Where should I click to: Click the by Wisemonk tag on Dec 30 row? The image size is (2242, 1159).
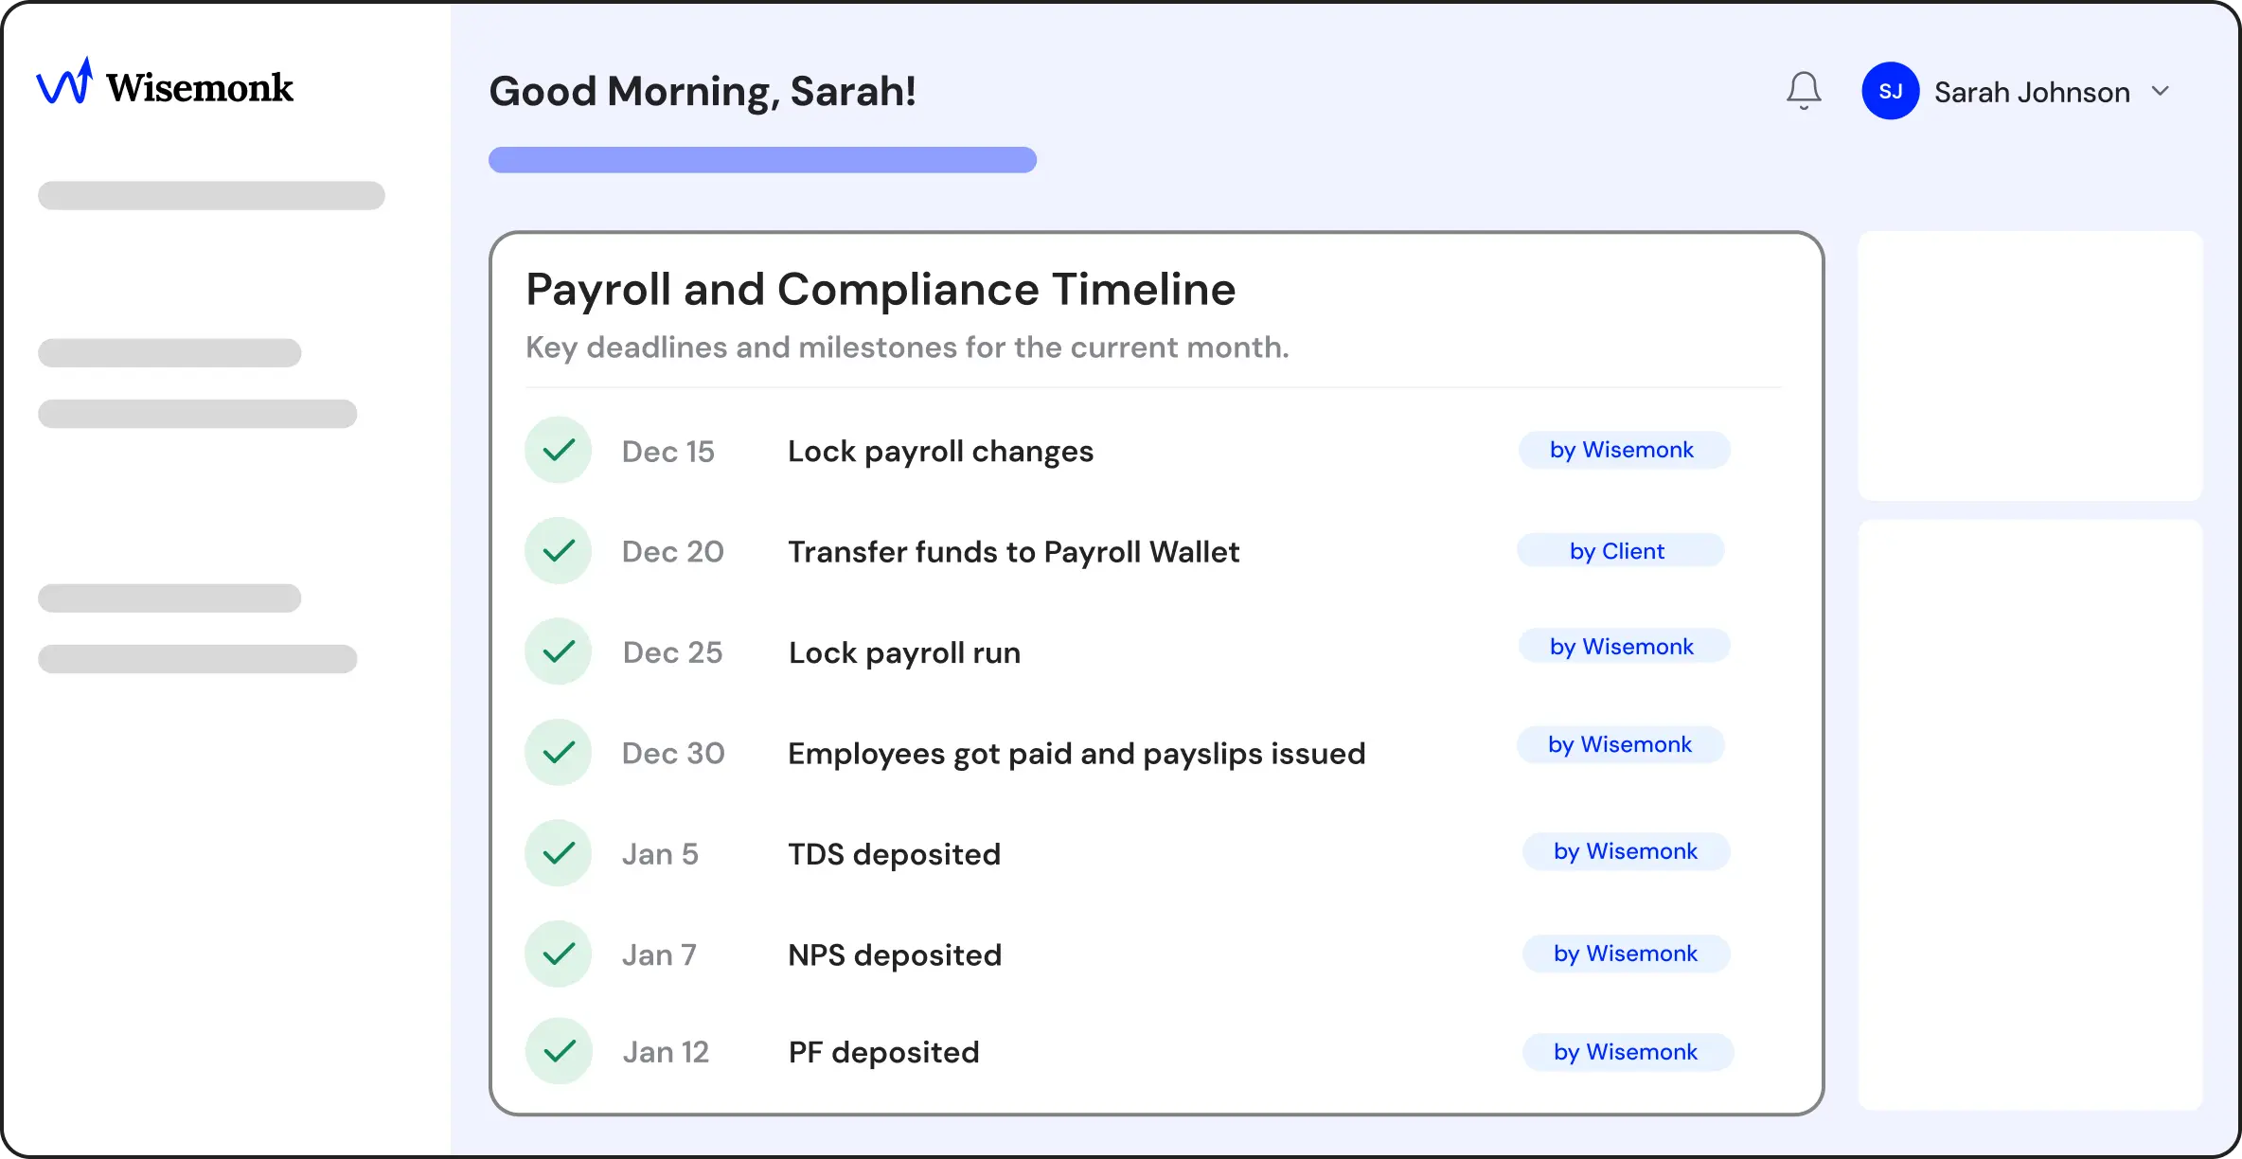point(1620,744)
